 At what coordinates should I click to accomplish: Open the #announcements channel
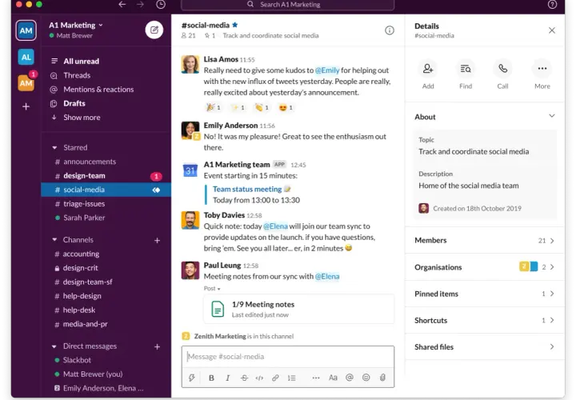tap(106, 162)
